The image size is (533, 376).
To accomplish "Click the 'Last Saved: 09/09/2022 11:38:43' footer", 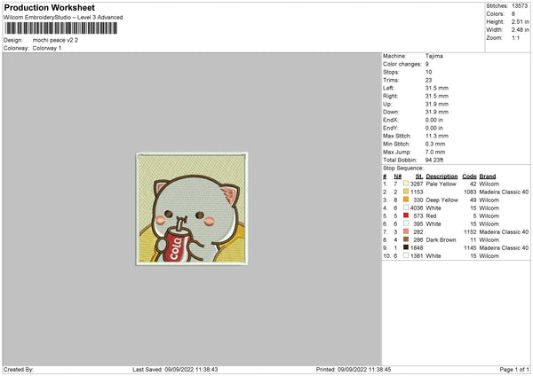I will tap(175, 369).
